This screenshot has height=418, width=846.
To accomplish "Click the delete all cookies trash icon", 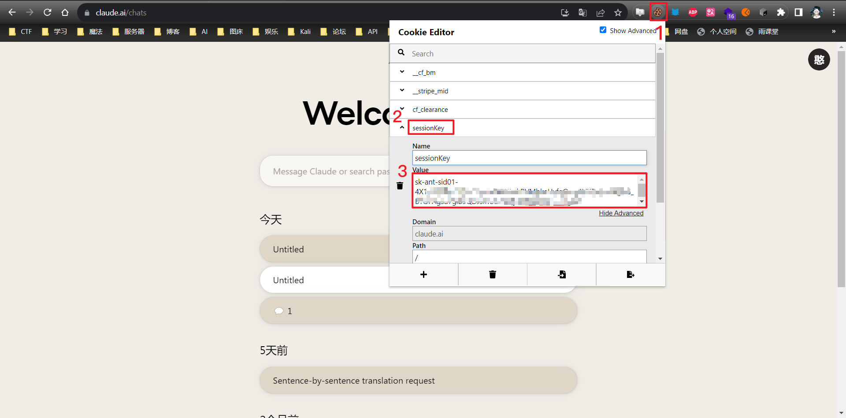I will [x=492, y=274].
